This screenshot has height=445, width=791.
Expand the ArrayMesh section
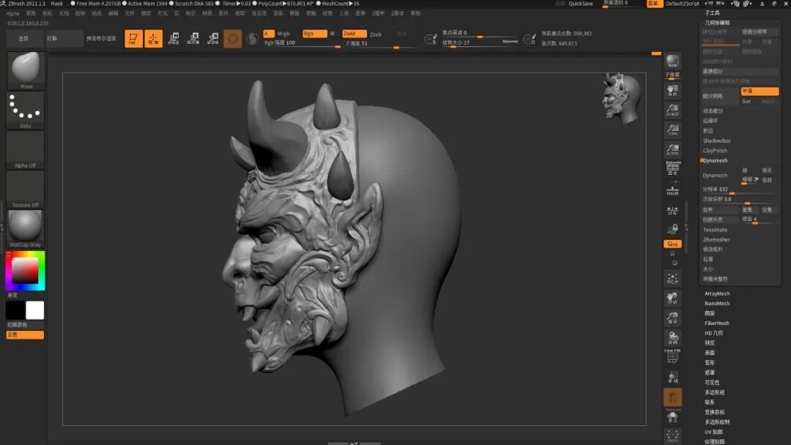717,293
